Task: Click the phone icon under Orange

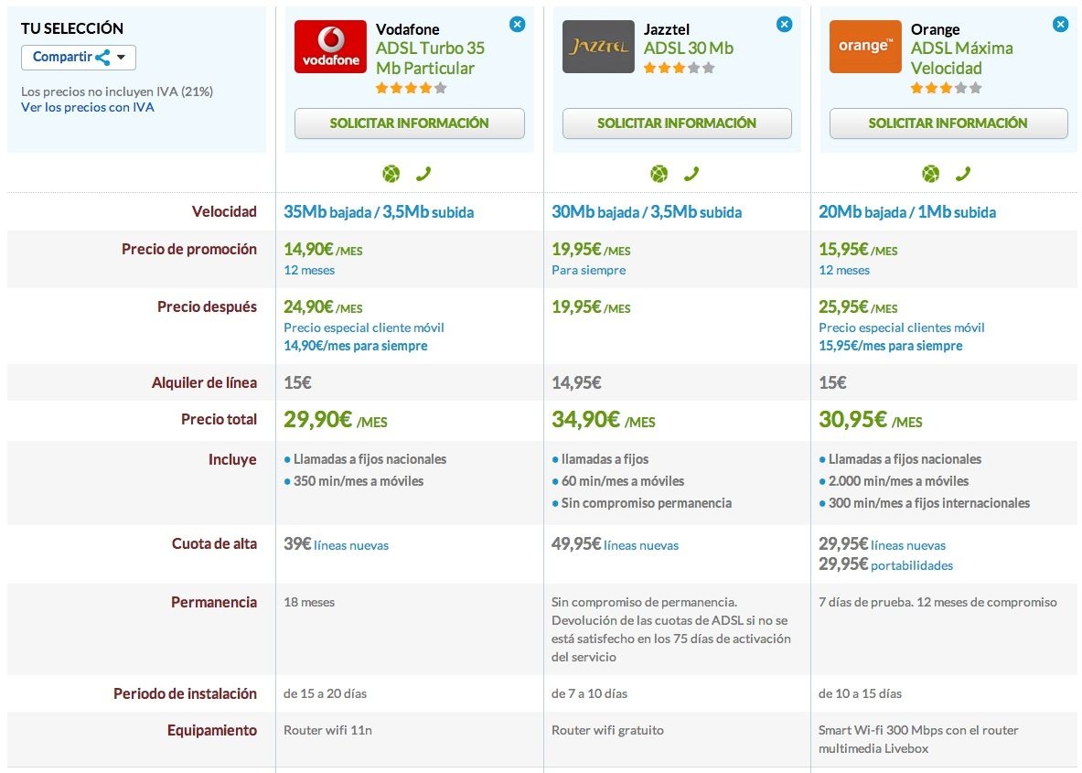Action: point(962,174)
